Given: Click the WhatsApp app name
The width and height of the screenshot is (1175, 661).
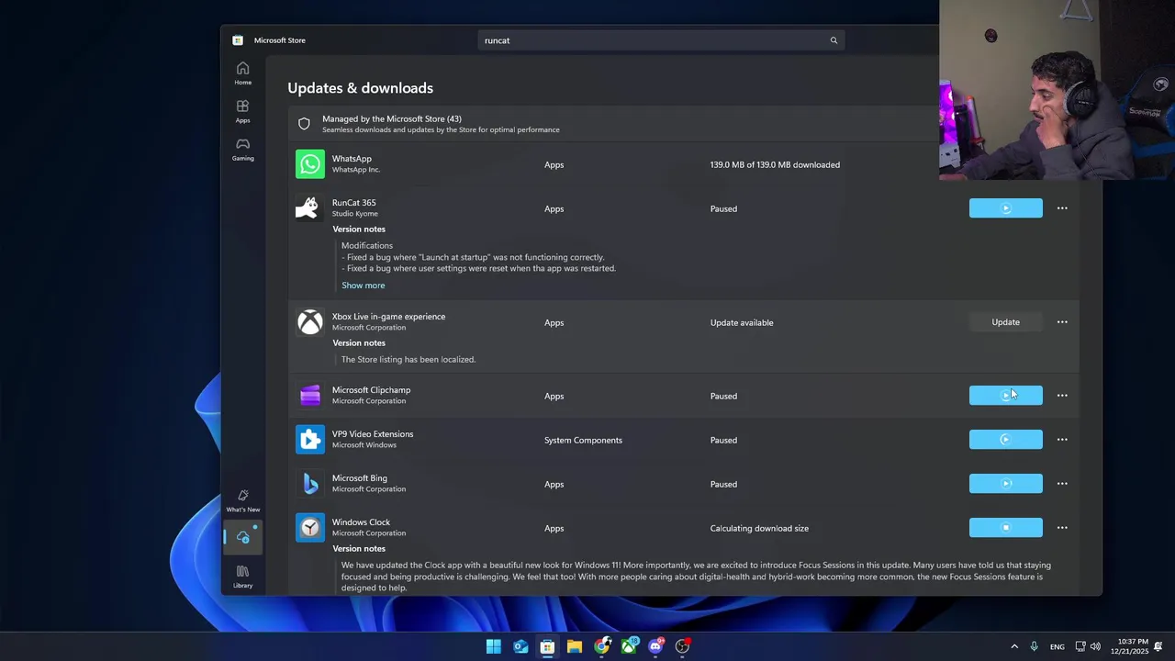Looking at the screenshot, I should (352, 159).
